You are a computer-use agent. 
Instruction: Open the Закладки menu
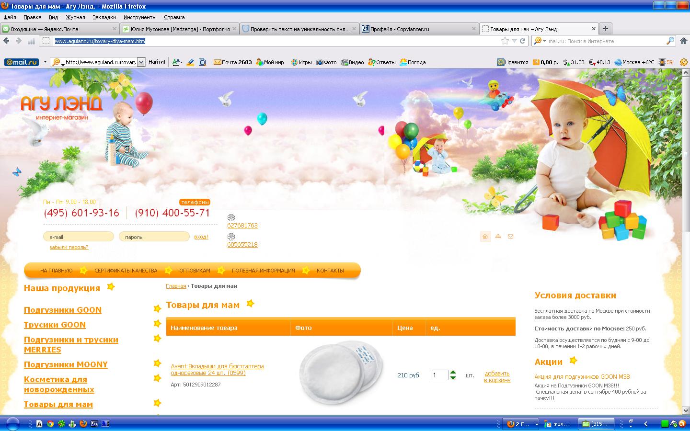point(104,17)
